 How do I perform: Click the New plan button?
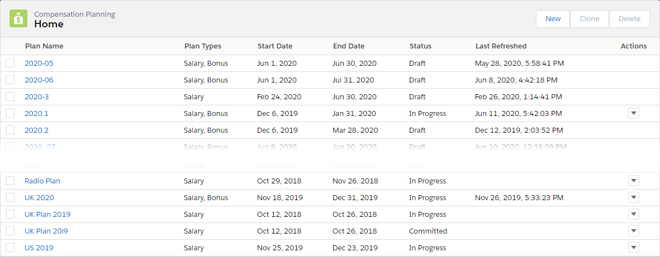click(553, 19)
